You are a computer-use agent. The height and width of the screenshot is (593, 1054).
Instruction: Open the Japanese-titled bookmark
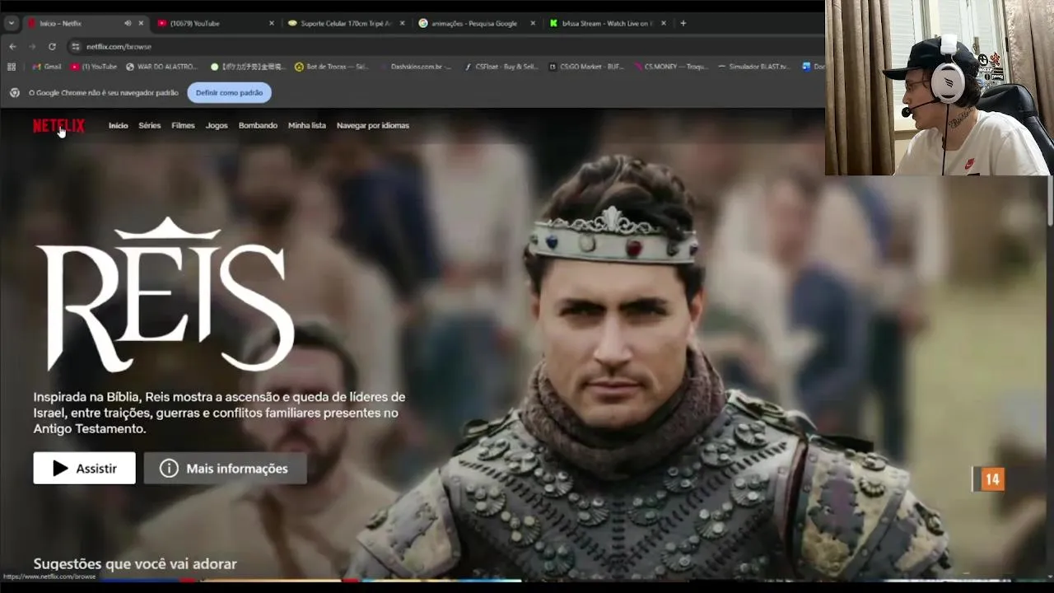pos(248,67)
